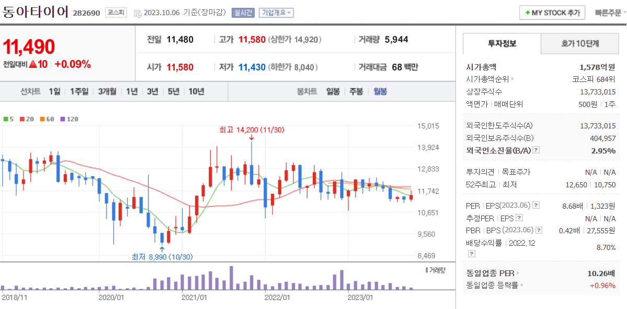Expand the 기업개요 dropdown
627x309 pixels.
pyautogui.click(x=276, y=13)
